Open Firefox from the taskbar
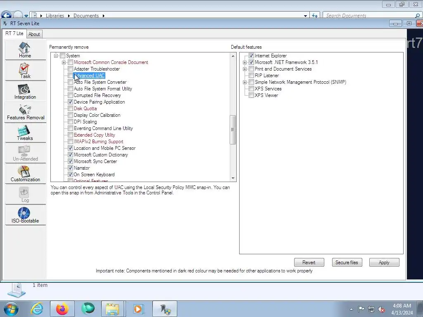This screenshot has width=423, height=317. pos(62,309)
